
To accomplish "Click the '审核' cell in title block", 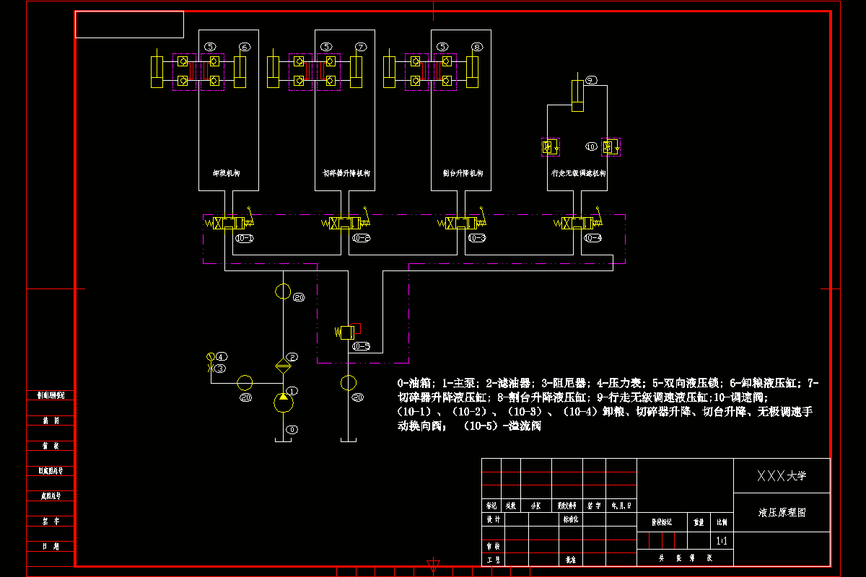I will [492, 547].
